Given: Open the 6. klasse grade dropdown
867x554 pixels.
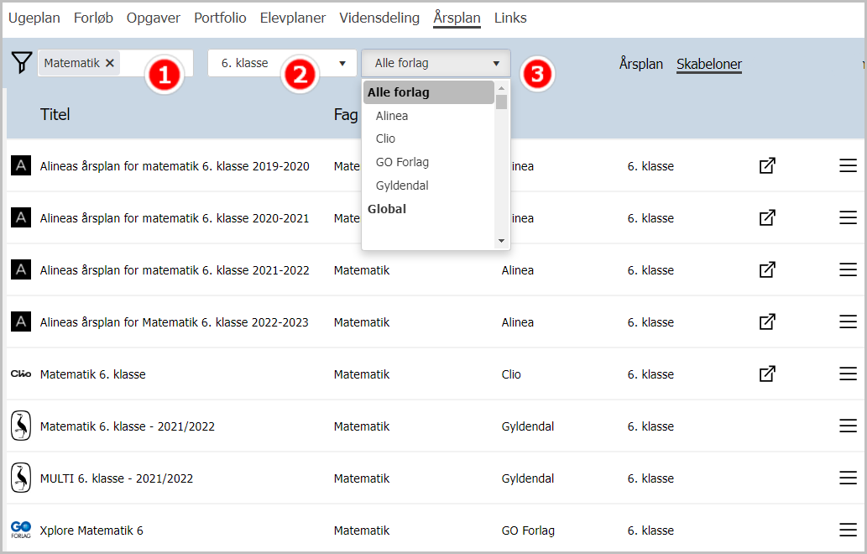Looking at the screenshot, I should [x=284, y=63].
